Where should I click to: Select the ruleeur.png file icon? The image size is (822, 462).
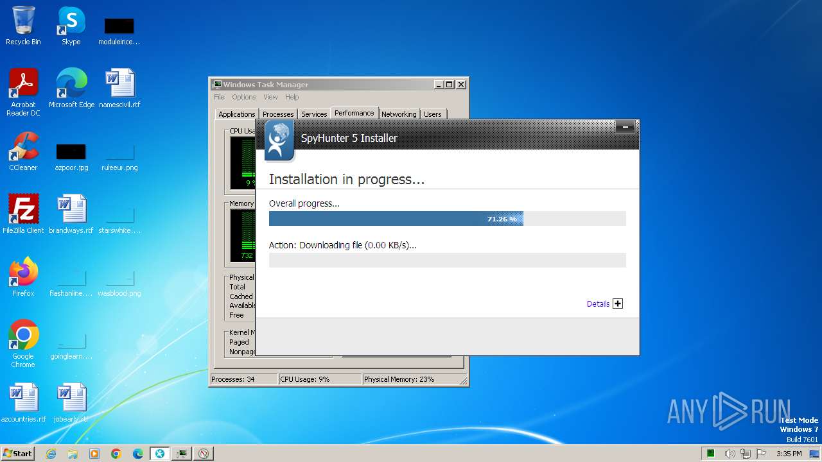(119, 157)
